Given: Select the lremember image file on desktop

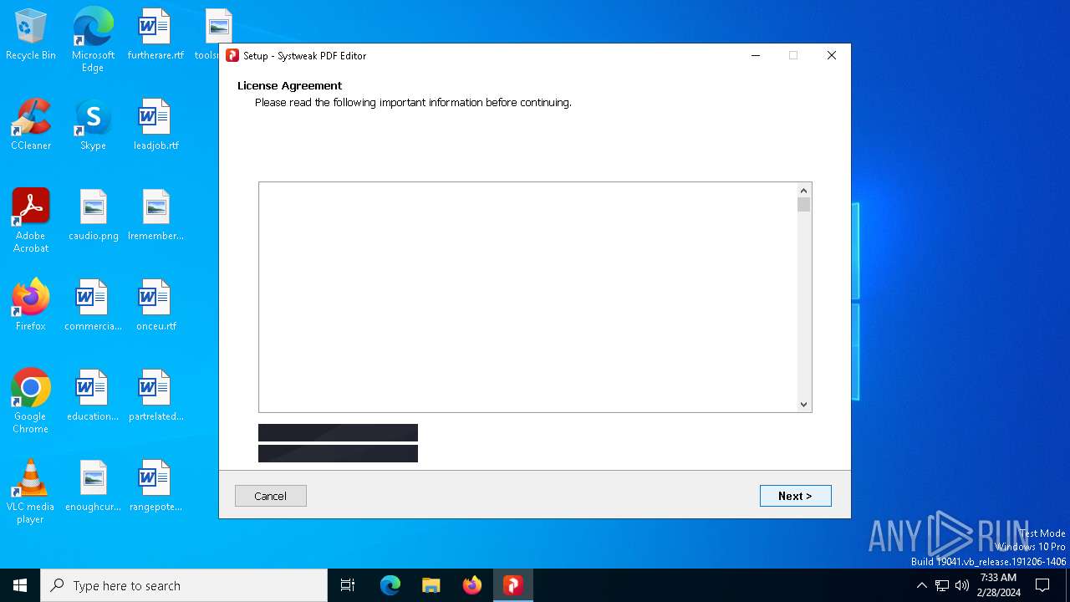Looking at the screenshot, I should coord(155,216).
